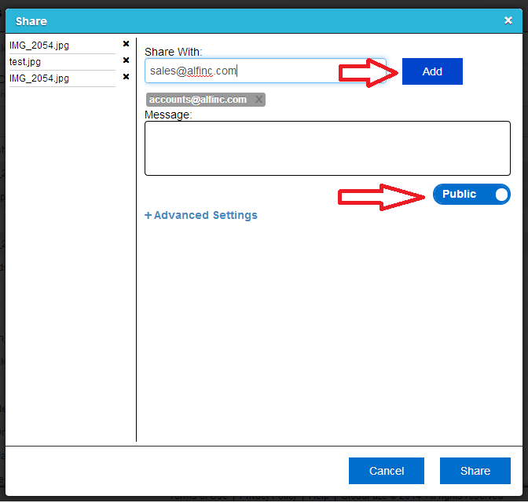This screenshot has height=503, width=528.
Task: Click inside the Message text box
Action: click(327, 148)
